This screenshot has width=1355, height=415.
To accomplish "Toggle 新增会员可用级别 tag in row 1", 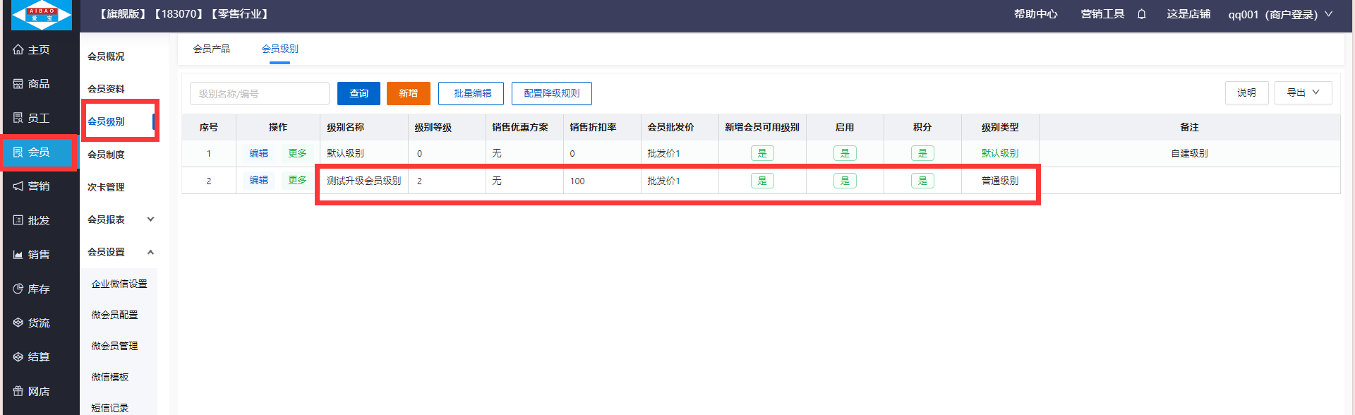I will point(762,153).
